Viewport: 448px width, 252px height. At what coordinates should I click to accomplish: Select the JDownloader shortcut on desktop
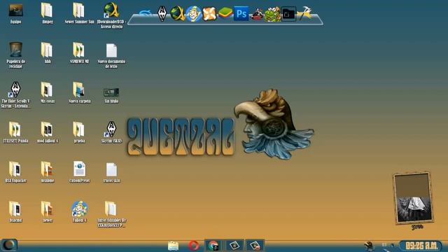click(x=111, y=10)
